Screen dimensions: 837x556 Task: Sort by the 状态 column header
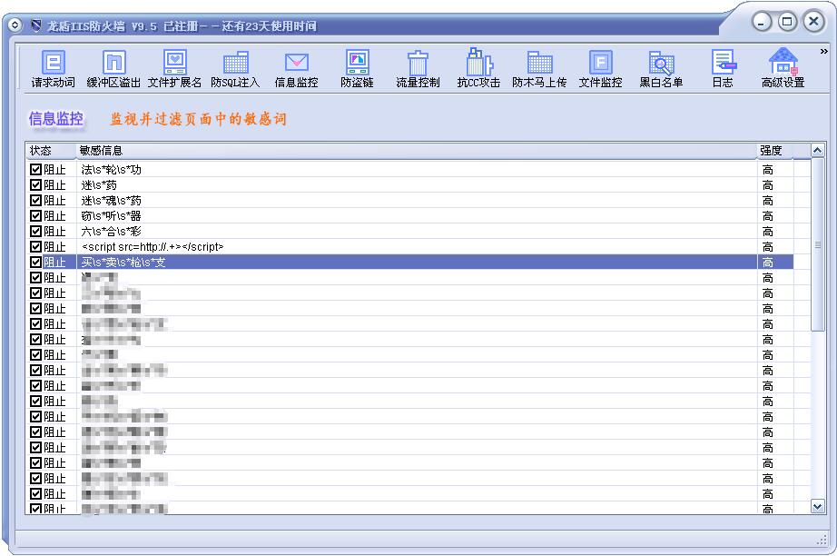click(x=51, y=151)
